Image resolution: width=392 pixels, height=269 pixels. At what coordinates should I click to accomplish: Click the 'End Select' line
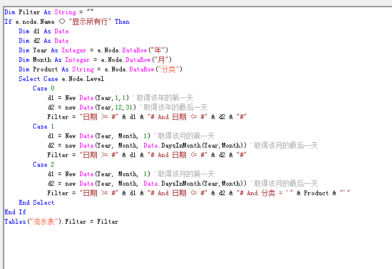coord(36,202)
